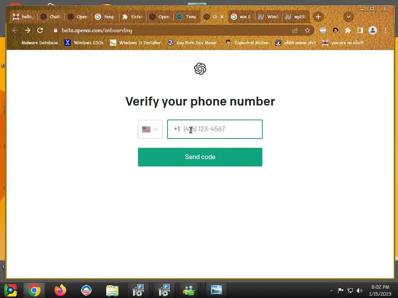Click the flag-striped extension icon
The height and width of the screenshot is (298, 398).
coord(323,31)
